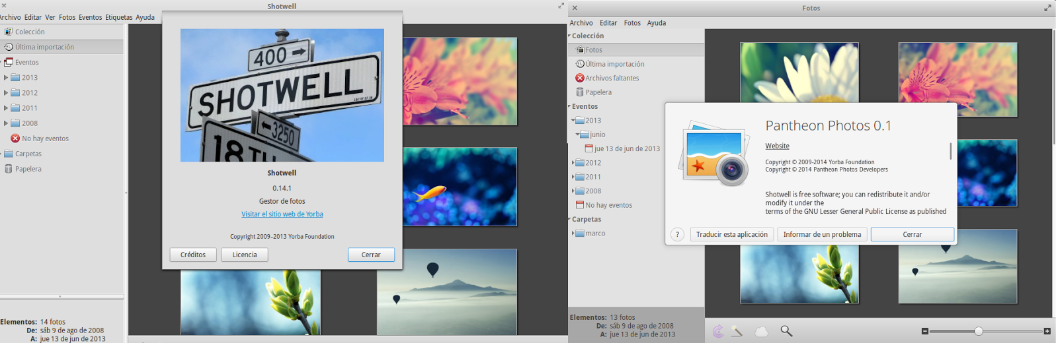This screenshot has width=1058, height=343.
Task: Click the enhance magic wand icon
Action: 737,331
